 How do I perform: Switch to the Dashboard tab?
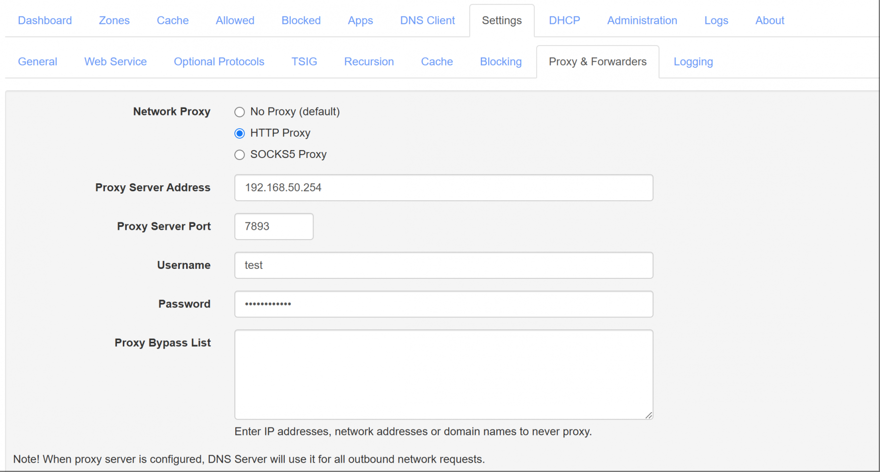(45, 20)
